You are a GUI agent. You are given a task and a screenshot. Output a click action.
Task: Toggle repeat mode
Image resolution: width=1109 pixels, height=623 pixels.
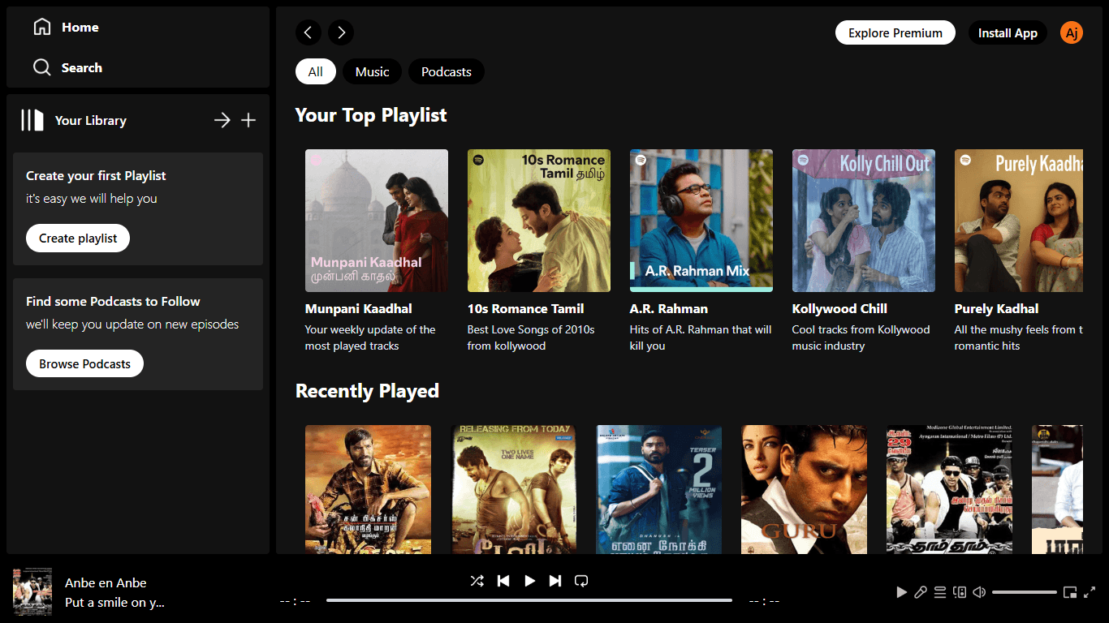(581, 581)
